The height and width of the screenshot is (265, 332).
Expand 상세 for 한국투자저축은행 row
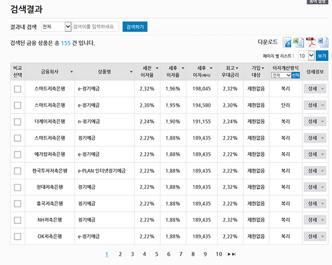pos(315,171)
